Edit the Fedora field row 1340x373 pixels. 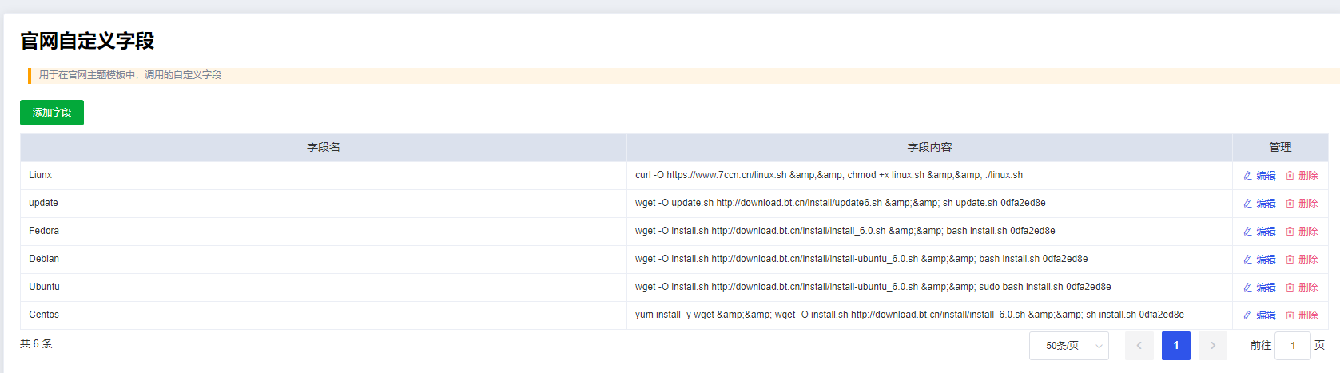tap(1259, 232)
